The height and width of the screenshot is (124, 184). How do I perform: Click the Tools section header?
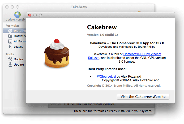[x=10, y=54]
